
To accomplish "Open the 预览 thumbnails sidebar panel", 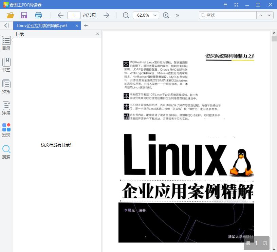I will (x=6, y=86).
